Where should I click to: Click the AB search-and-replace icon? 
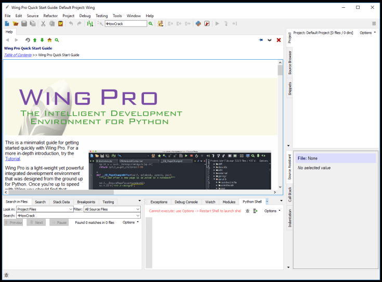pyautogui.click(x=160, y=23)
